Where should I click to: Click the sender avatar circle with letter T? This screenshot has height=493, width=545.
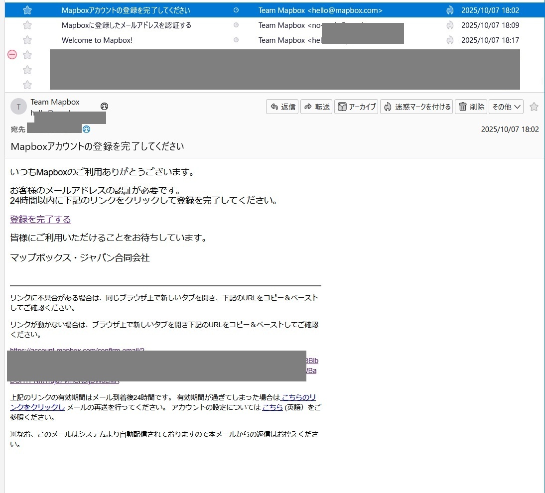pyautogui.click(x=18, y=107)
